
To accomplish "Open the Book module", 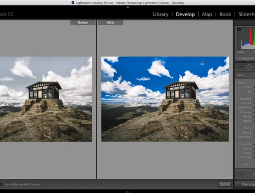I will pos(225,14).
